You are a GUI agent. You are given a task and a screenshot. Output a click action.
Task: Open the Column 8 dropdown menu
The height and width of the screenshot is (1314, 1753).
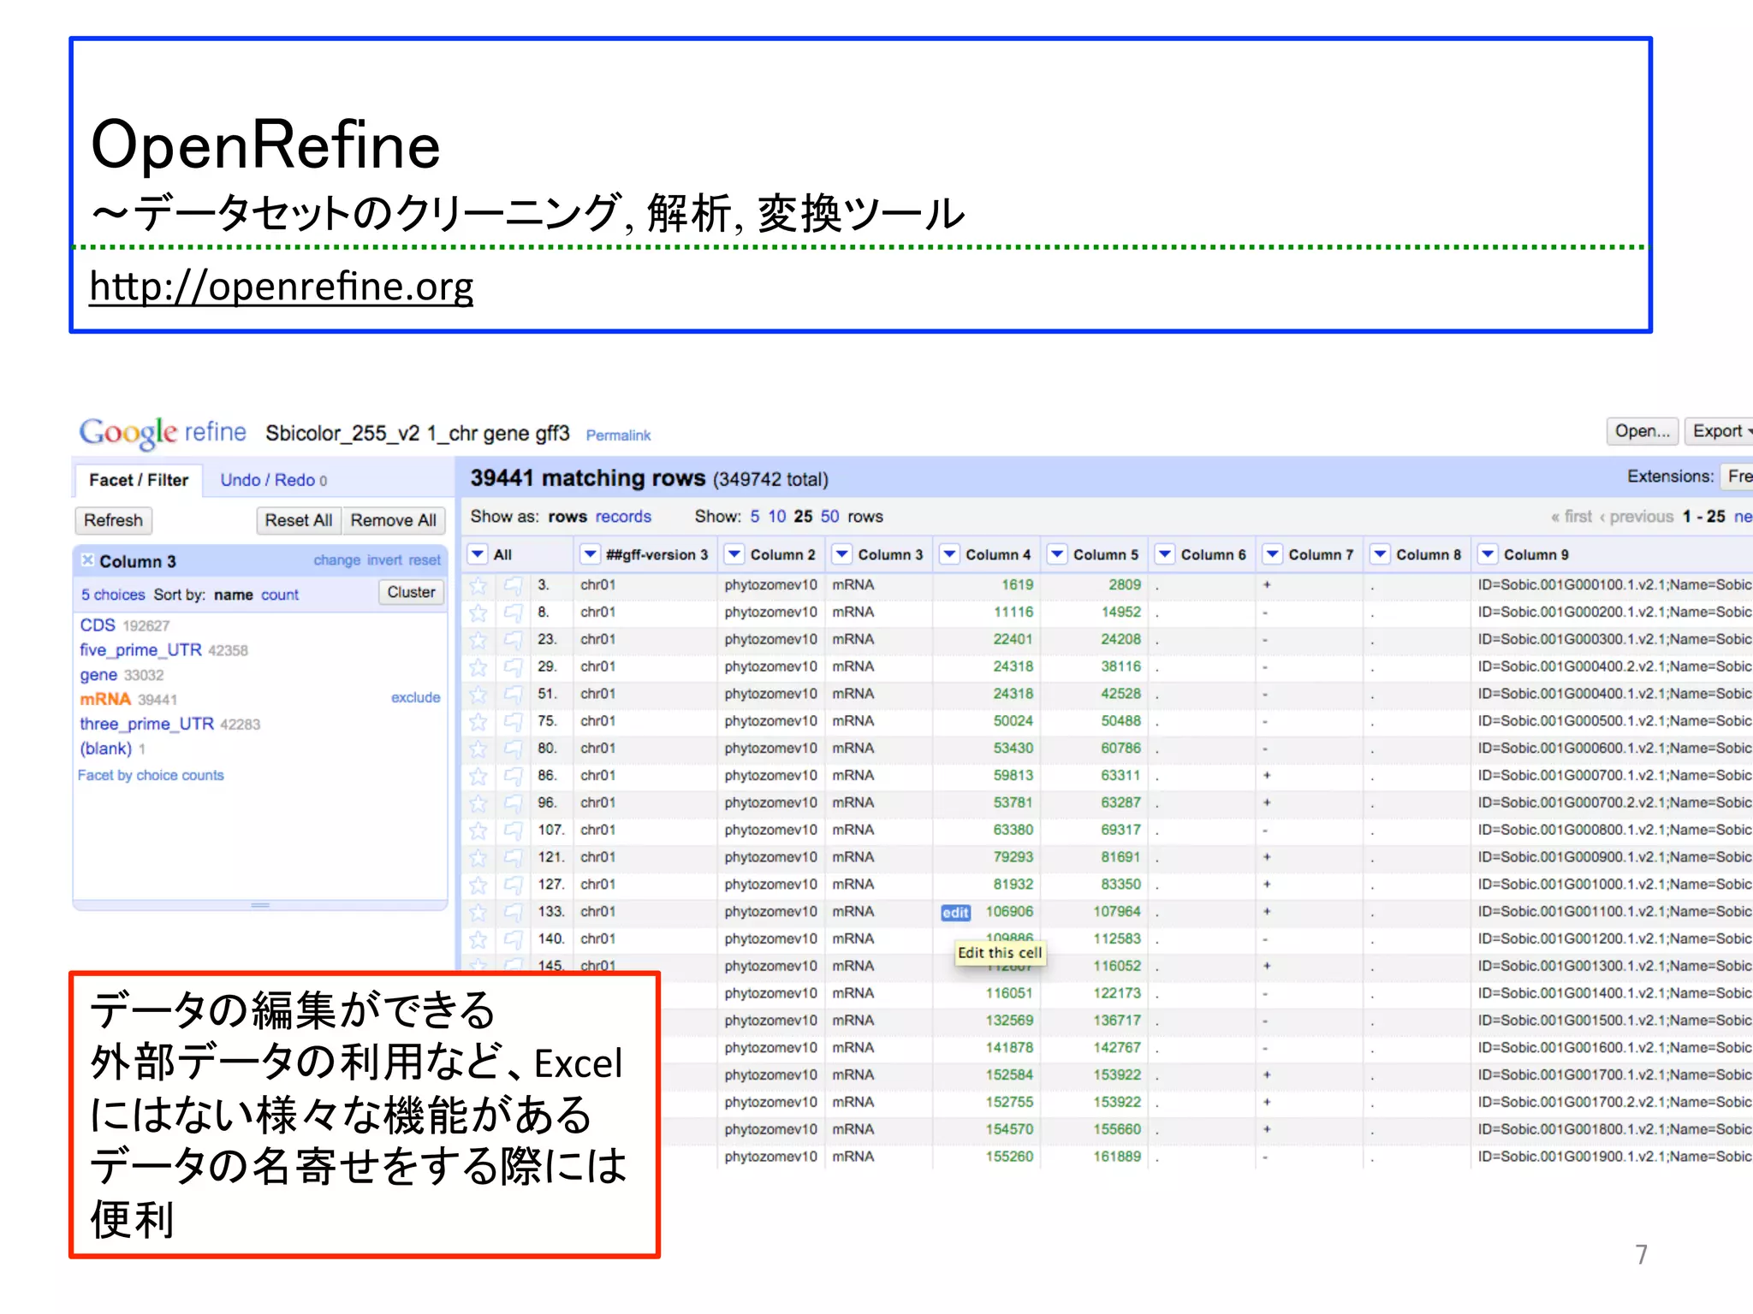[x=1380, y=554]
